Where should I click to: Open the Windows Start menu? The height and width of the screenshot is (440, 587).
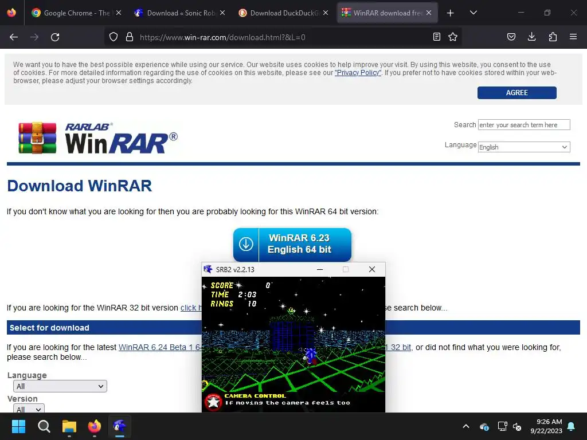click(18, 426)
